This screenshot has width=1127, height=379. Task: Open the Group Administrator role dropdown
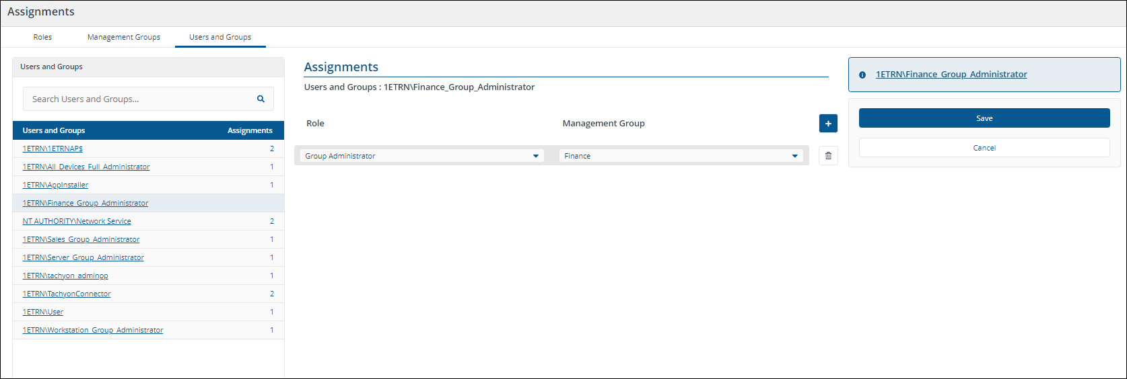421,156
